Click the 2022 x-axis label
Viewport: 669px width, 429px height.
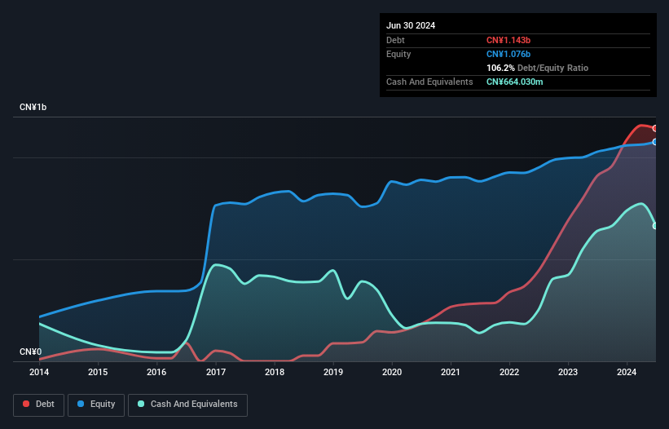point(509,372)
